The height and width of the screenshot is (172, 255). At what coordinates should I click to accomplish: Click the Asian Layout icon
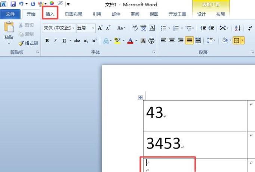[223, 28]
